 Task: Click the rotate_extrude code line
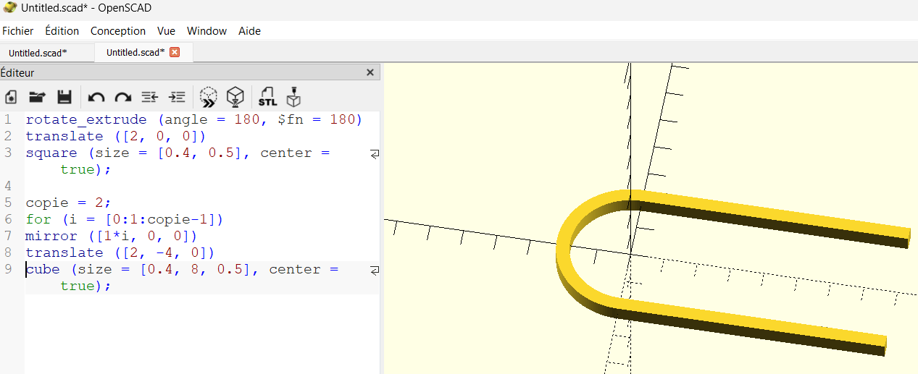pyautogui.click(x=193, y=119)
